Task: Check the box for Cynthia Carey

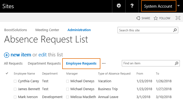Action: tap(15, 81)
